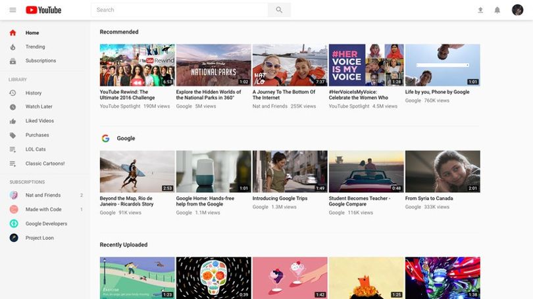Open Liked Videos playlist
Screen dimensions: 533x299
click(x=39, y=121)
